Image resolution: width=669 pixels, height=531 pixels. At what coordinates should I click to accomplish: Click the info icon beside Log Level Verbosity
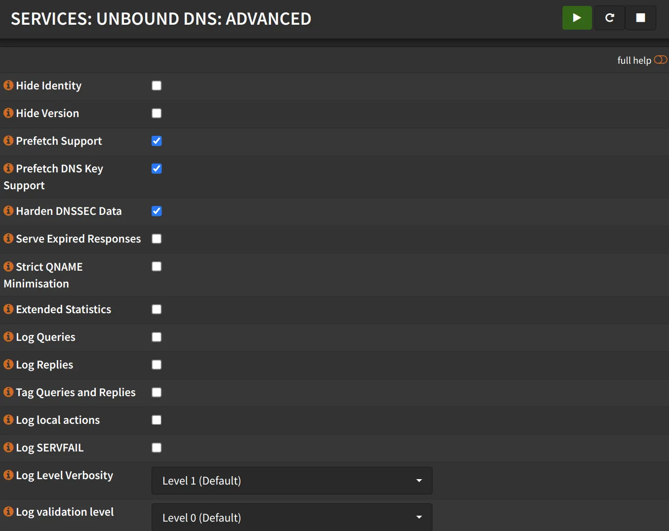pos(8,475)
